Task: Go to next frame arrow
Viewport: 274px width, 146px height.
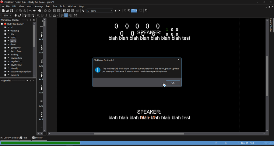Action: (119, 11)
